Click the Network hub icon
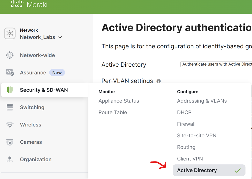The image size is (252, 179). click(x=10, y=33)
